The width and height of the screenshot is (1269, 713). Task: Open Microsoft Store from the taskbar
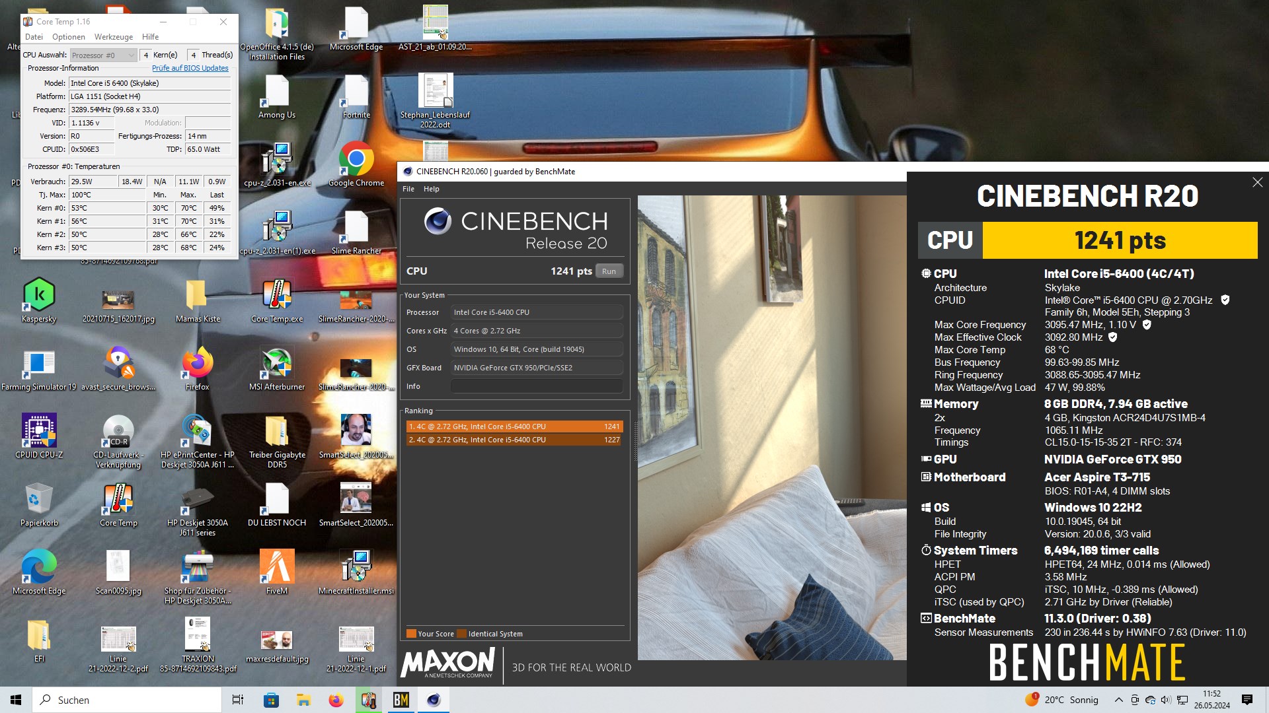click(x=271, y=700)
